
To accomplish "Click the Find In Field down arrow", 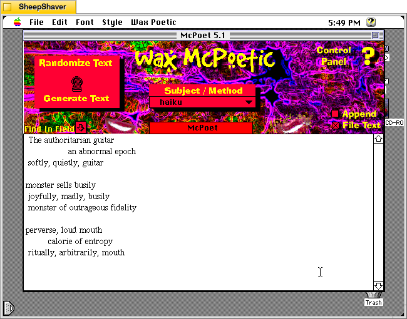I will tap(81, 127).
